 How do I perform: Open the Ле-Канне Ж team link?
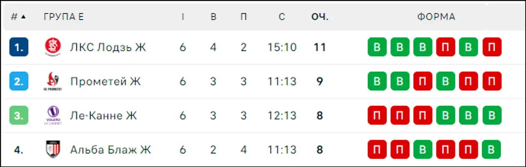tap(104, 115)
